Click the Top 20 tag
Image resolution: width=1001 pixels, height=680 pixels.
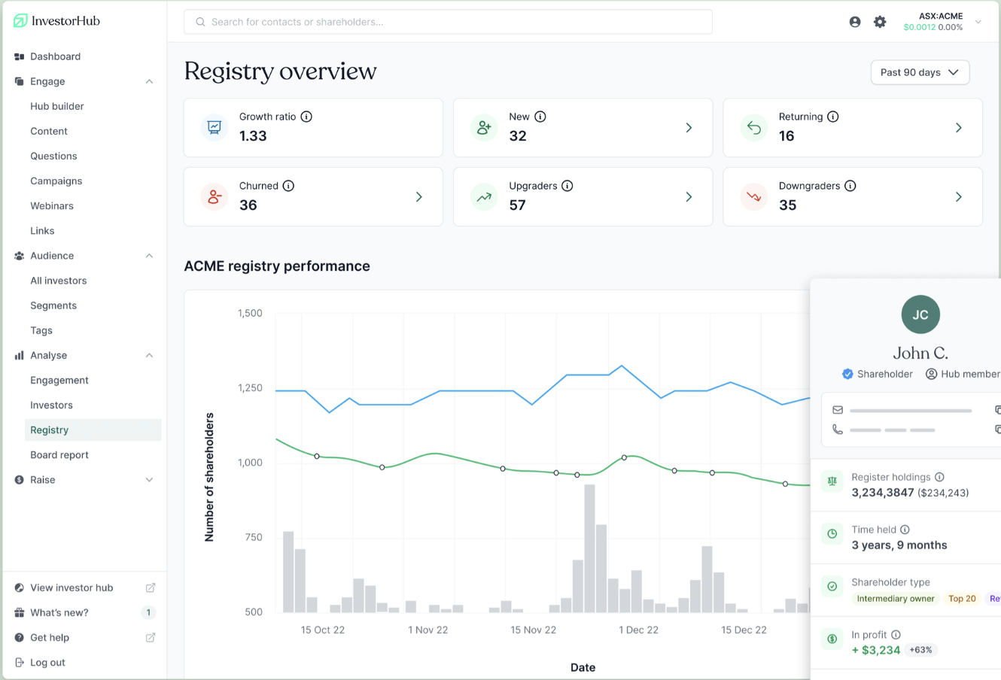click(962, 599)
